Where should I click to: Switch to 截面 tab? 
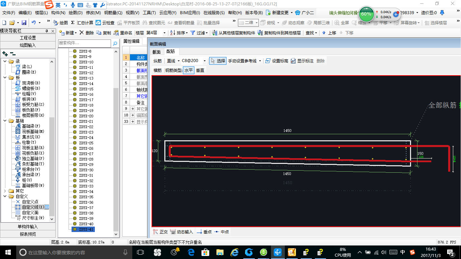pyautogui.click(x=157, y=52)
